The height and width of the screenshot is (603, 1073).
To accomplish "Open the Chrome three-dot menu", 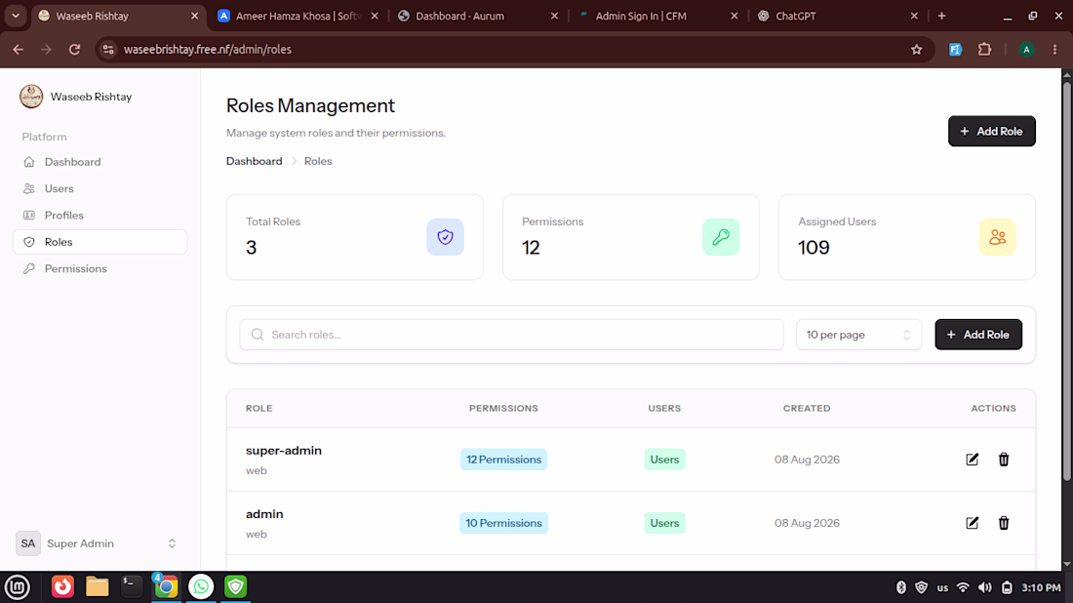I will coord(1054,50).
